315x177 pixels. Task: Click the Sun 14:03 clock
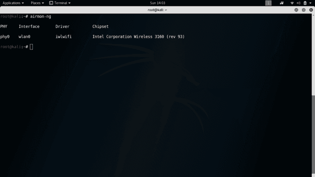click(157, 3)
